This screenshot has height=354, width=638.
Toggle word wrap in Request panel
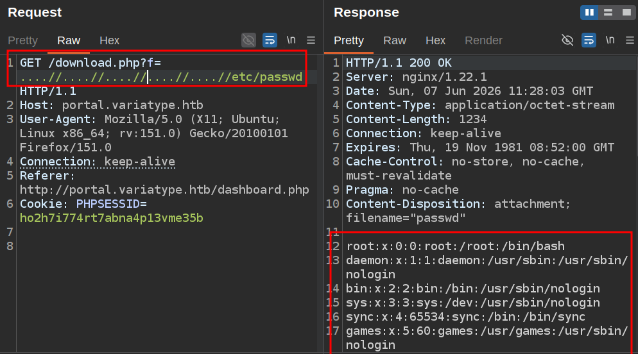pyautogui.click(x=270, y=40)
